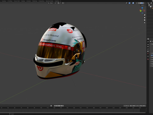Open the Render properties tab icon
The width and height of the screenshot is (153, 115).
(x=148, y=44)
